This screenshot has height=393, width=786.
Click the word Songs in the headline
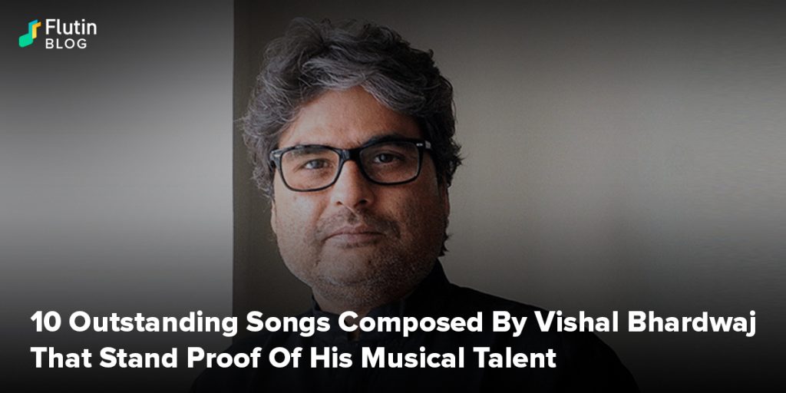(x=288, y=325)
